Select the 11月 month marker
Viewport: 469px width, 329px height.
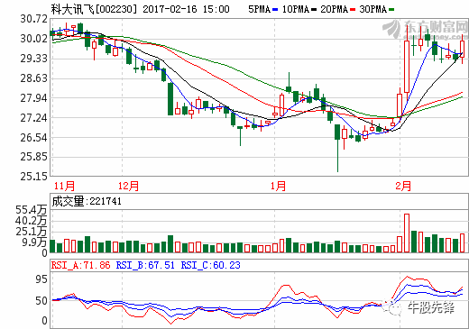click(64, 186)
